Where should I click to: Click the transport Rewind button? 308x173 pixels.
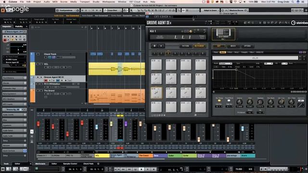coord(123,169)
